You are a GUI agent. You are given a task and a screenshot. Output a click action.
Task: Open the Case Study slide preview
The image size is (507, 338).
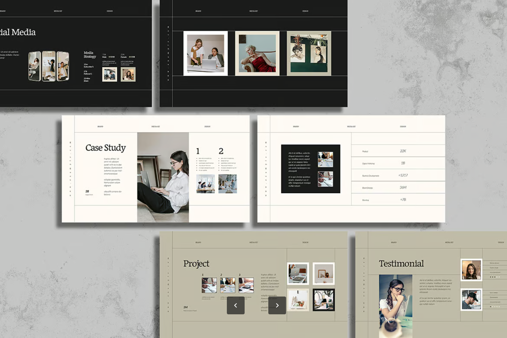(x=155, y=169)
